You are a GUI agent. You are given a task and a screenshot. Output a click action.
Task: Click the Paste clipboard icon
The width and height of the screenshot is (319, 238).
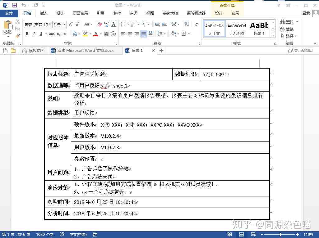coord(8,25)
